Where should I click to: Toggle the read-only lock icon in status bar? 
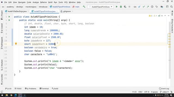172,92
